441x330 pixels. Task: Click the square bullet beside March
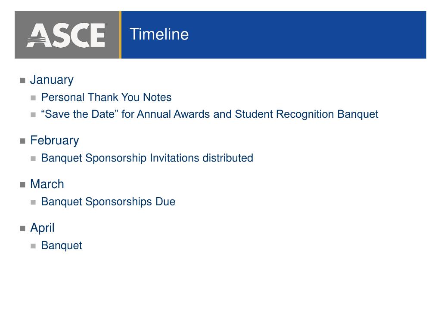coord(22,185)
